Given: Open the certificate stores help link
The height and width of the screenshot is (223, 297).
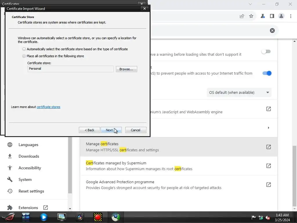Looking at the screenshot, I should coord(48,107).
